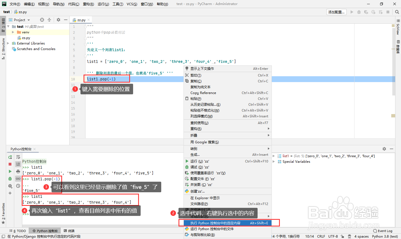This screenshot has width=401, height=239.
Task: Add new Python console with plus icon
Action: (x=10, y=193)
